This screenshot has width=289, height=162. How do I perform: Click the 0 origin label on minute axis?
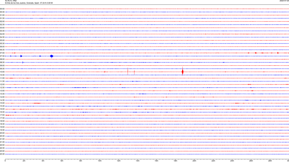[5, 161]
